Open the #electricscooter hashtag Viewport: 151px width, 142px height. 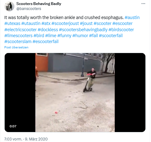click(20, 30)
